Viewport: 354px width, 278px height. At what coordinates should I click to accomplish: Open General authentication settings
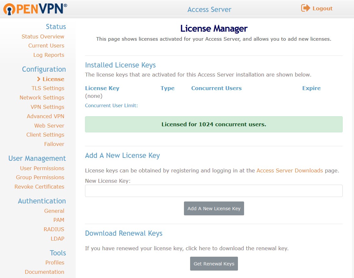click(54, 211)
